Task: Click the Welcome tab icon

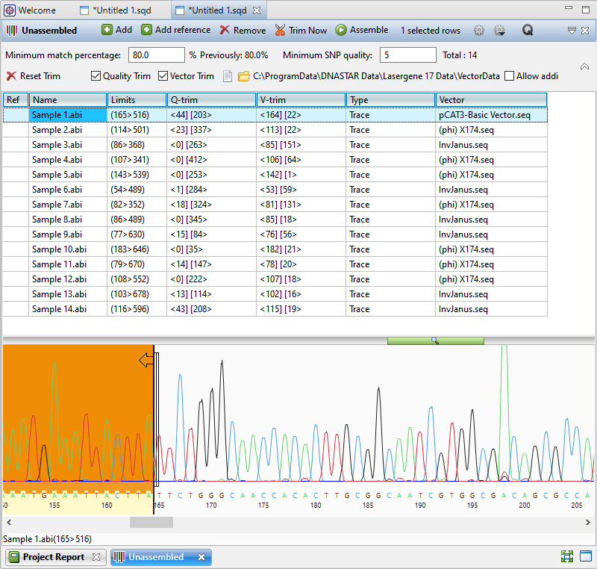Action: 10,10
